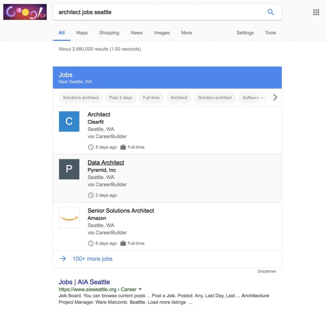Click 'via CareerBuilder' under Pyramid, Inc
Screen dimensions: 326x311
point(107,184)
